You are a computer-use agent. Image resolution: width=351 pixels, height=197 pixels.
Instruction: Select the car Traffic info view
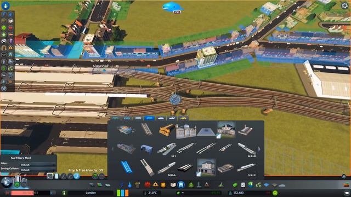click(x=4, y=42)
